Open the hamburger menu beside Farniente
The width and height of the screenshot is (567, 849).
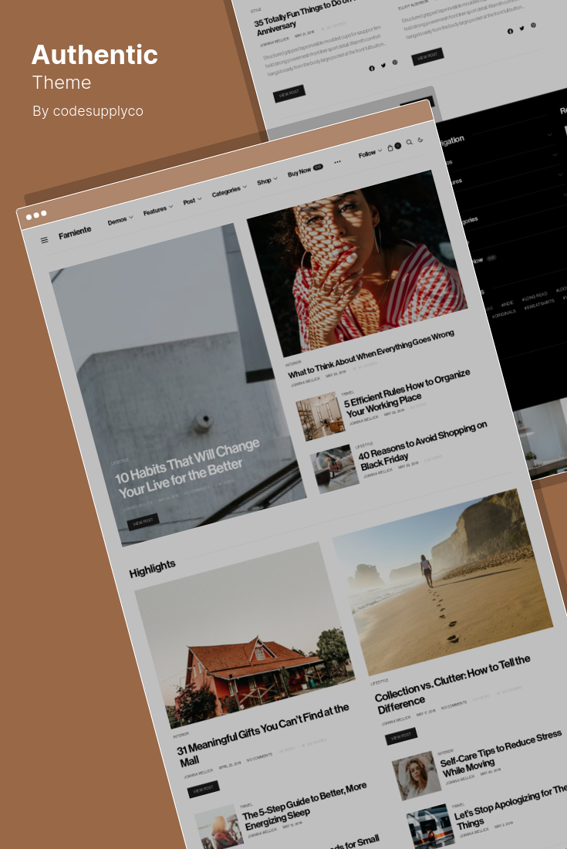pos(45,239)
